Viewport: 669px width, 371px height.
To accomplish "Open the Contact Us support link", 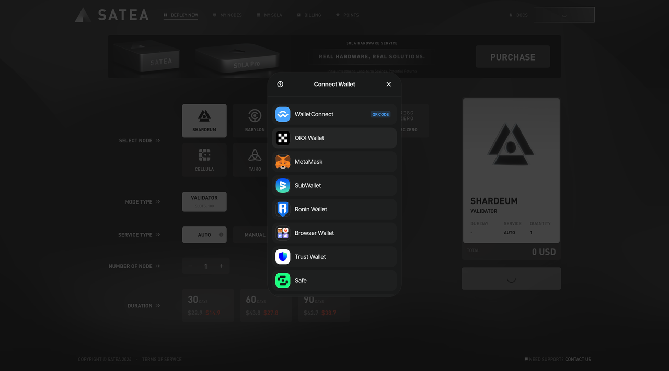I will point(578,360).
